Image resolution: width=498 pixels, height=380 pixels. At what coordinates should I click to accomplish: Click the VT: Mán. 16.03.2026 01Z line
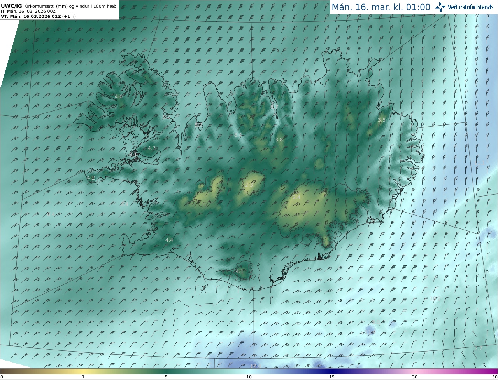(38, 16)
